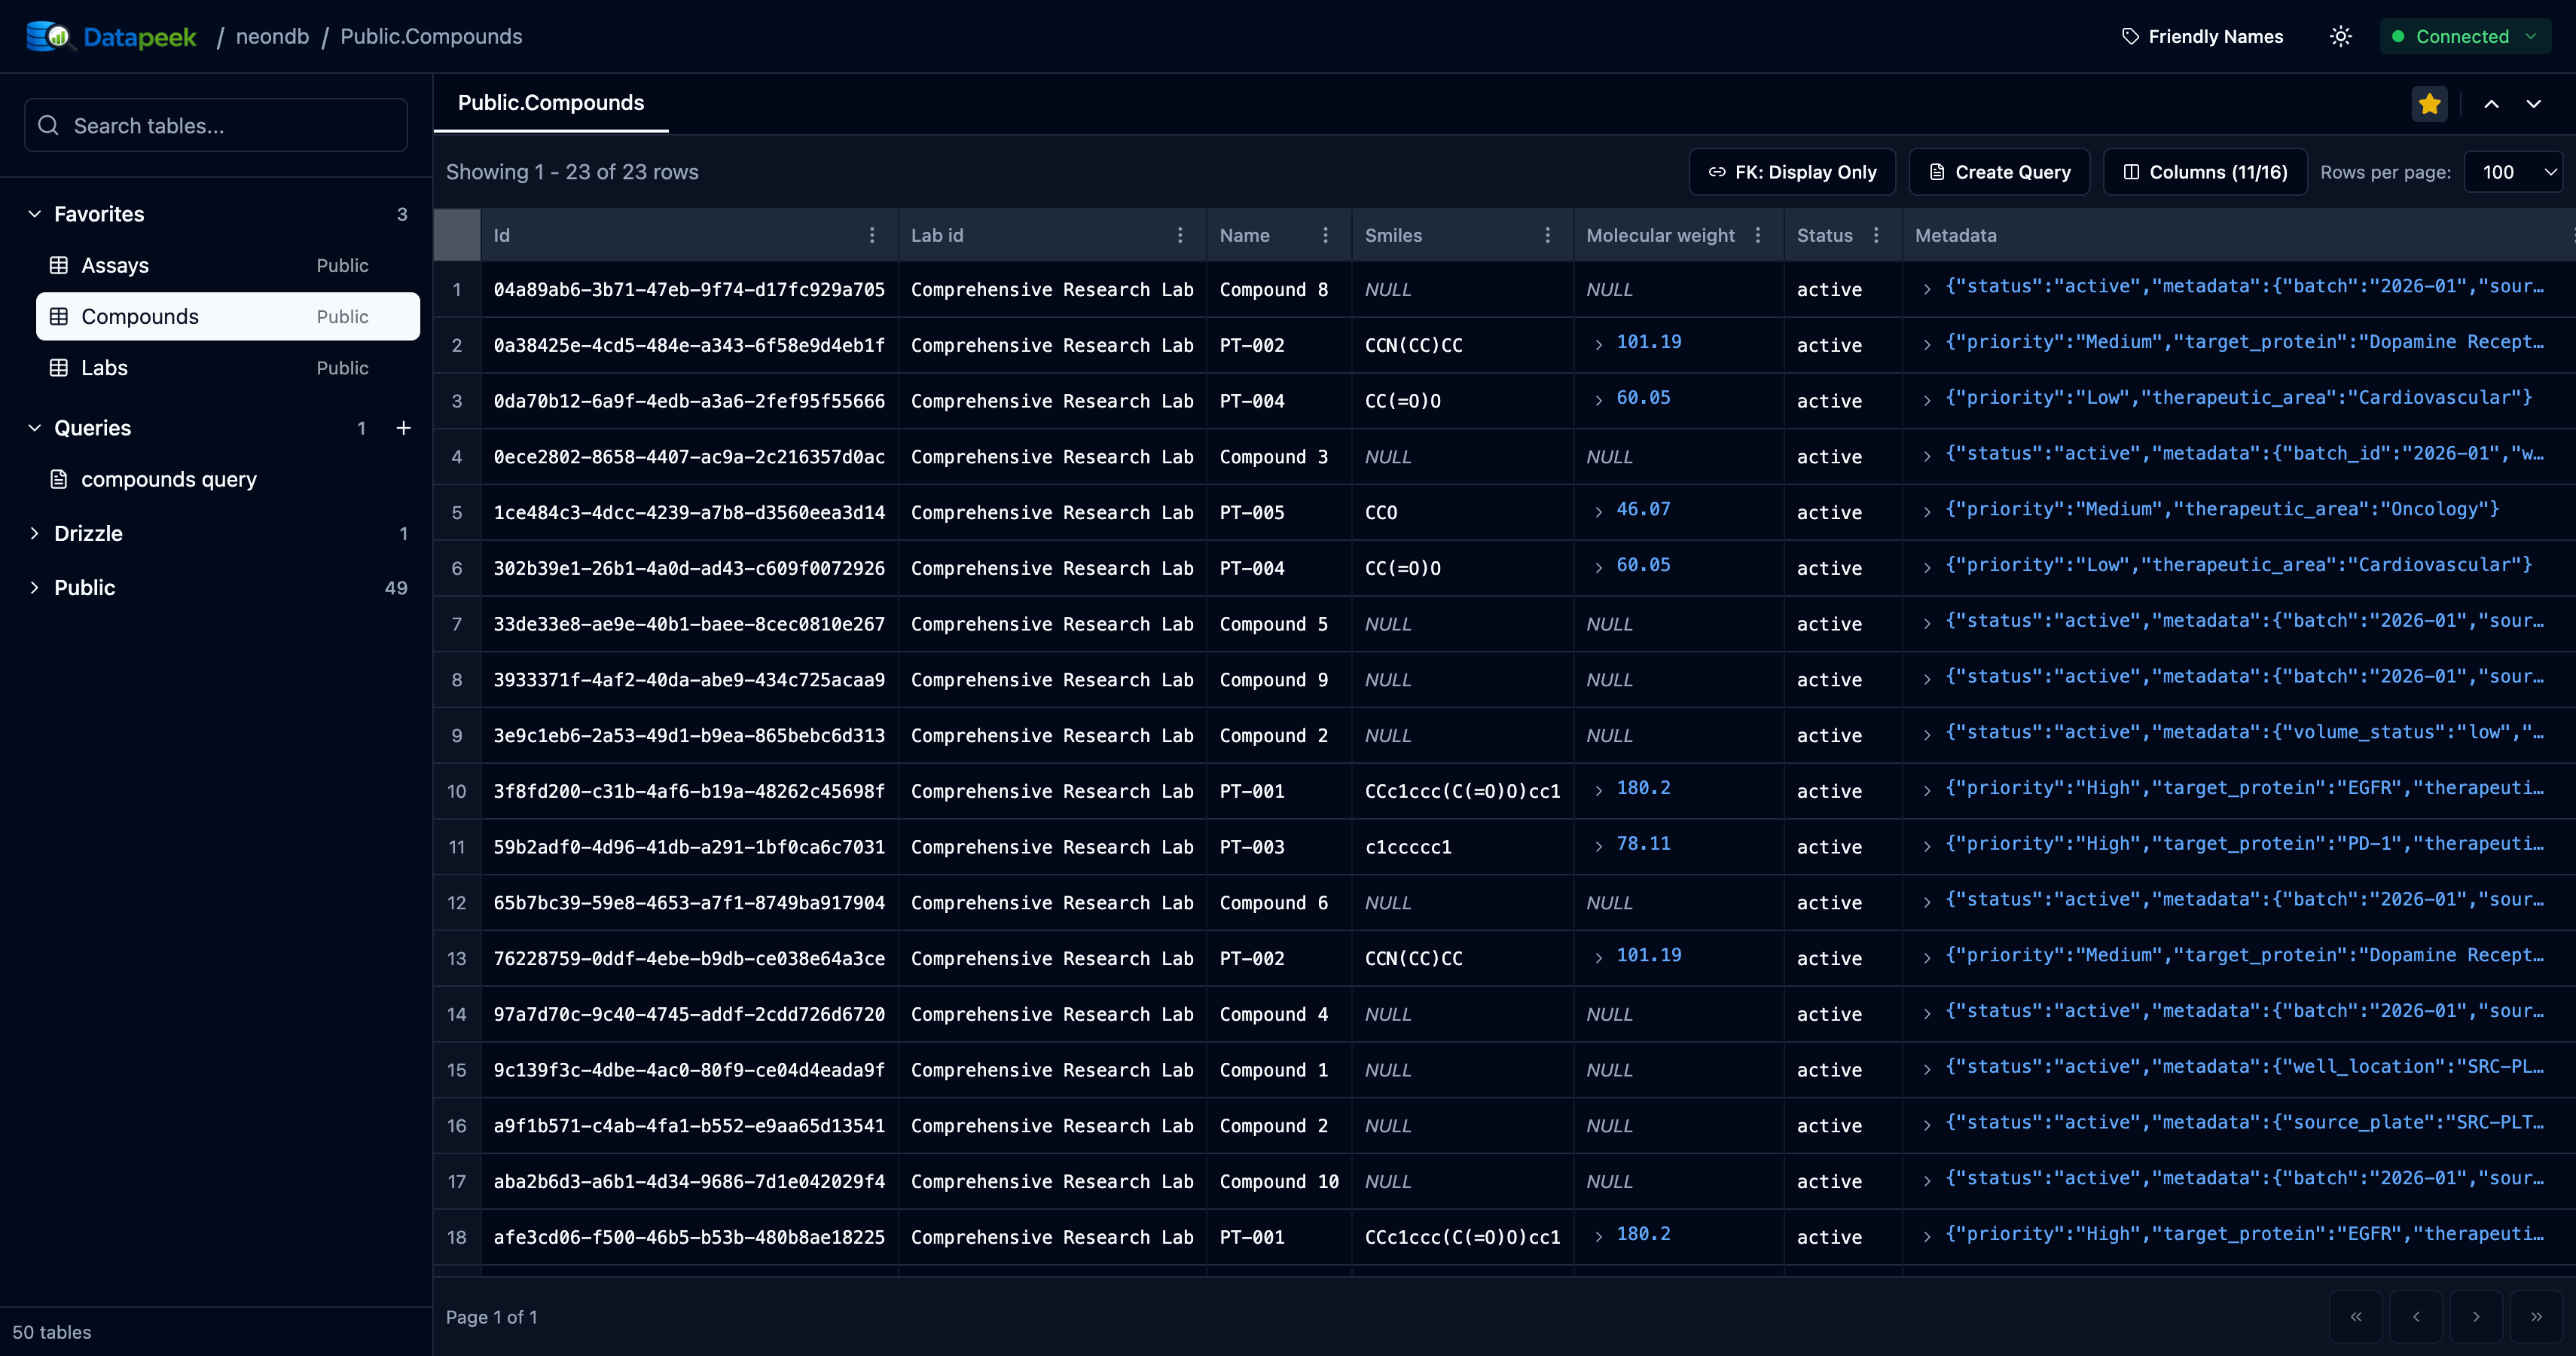Click the Create Query button
This screenshot has width=2576, height=1356.
click(x=1999, y=171)
